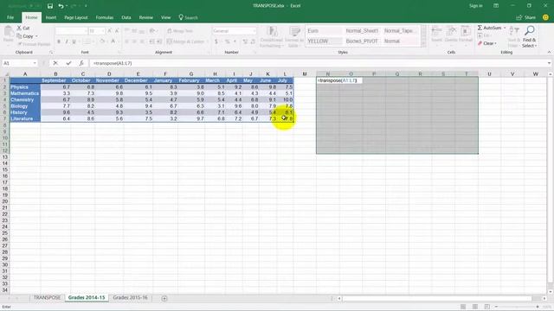Open the View ribbon tab
The height and width of the screenshot is (311, 554).
[x=165, y=17]
